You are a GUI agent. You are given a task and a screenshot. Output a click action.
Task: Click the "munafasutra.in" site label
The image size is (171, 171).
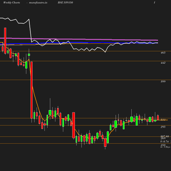[38, 3]
